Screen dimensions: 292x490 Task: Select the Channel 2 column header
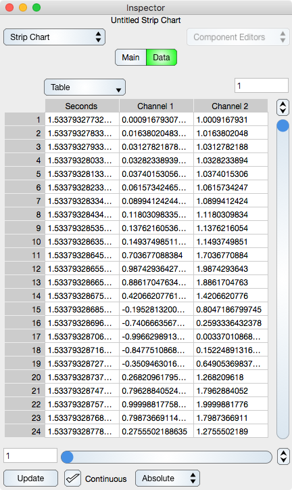coord(230,106)
